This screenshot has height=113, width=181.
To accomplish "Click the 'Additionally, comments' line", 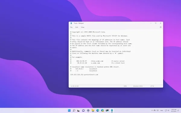I will pyautogui.click(x=100, y=51).
